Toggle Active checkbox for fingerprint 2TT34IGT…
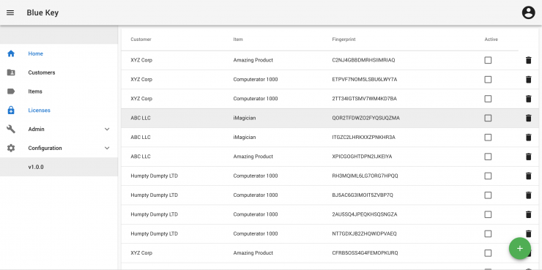This screenshot has width=542, height=270. [x=488, y=99]
